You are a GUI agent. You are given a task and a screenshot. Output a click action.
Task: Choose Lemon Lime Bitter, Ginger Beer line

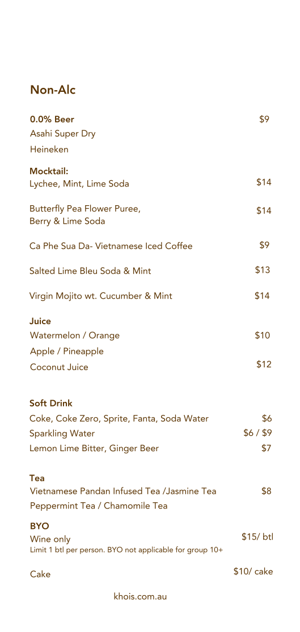click(94, 448)
